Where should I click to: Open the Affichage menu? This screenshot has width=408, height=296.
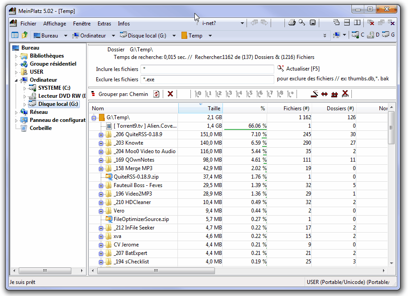[55, 24]
